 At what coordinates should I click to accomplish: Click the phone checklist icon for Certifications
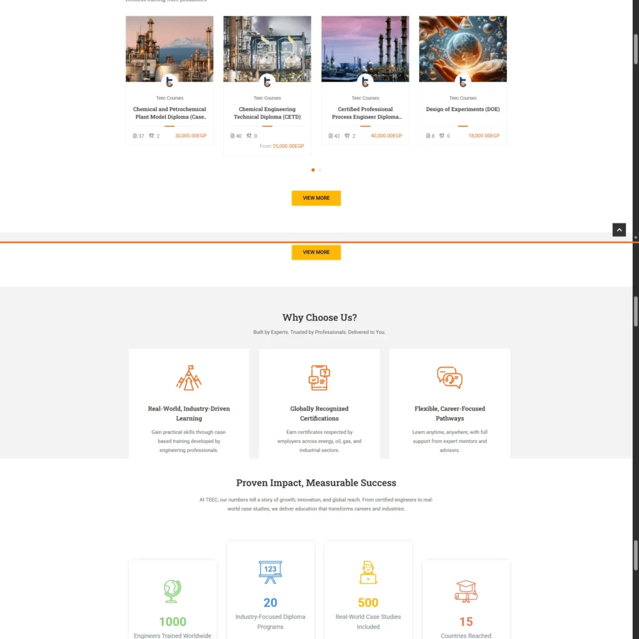tap(319, 378)
